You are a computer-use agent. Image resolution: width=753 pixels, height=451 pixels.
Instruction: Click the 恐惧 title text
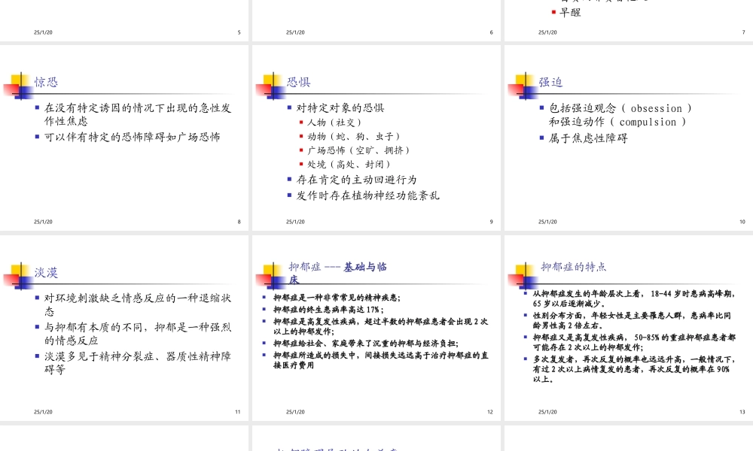coord(299,82)
